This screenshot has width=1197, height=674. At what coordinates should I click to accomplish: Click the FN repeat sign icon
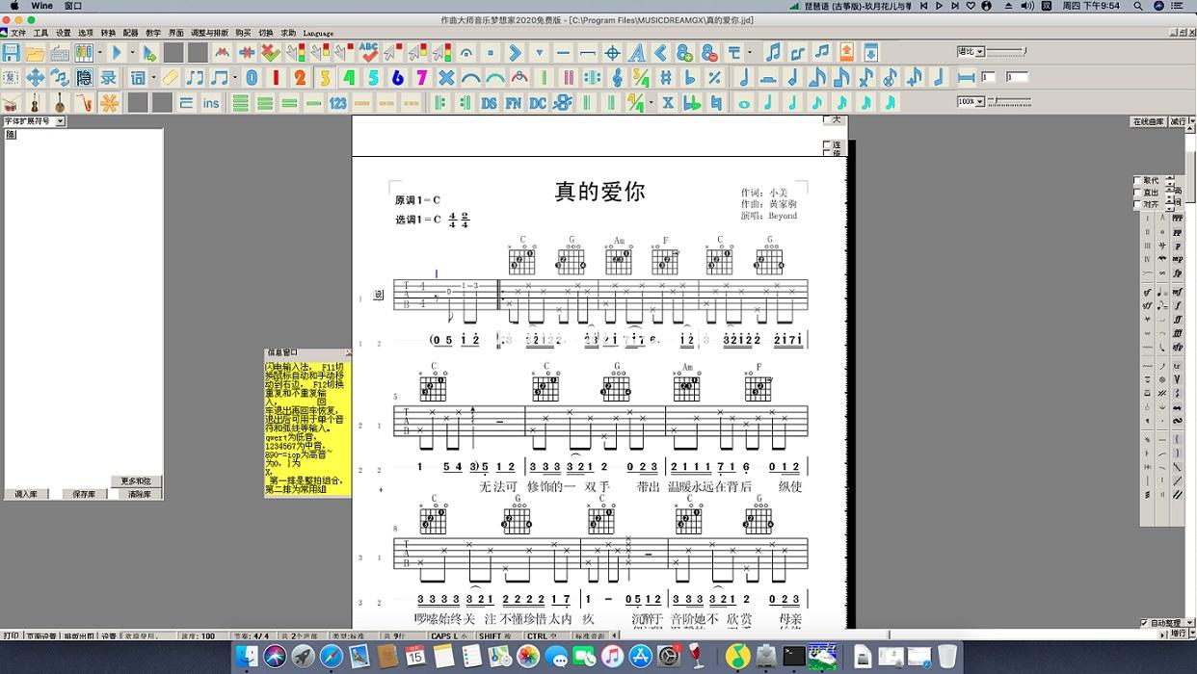514,102
